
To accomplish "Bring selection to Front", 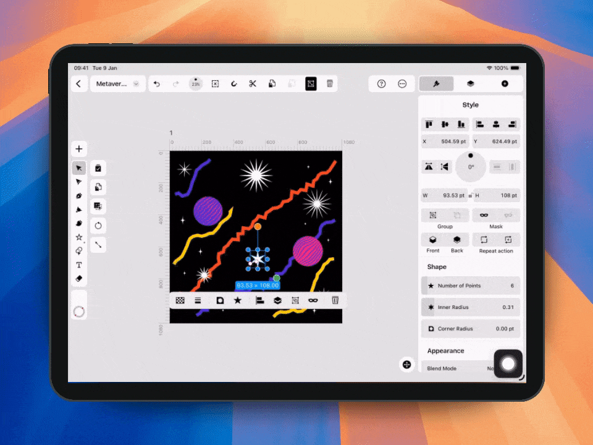I will point(433,240).
